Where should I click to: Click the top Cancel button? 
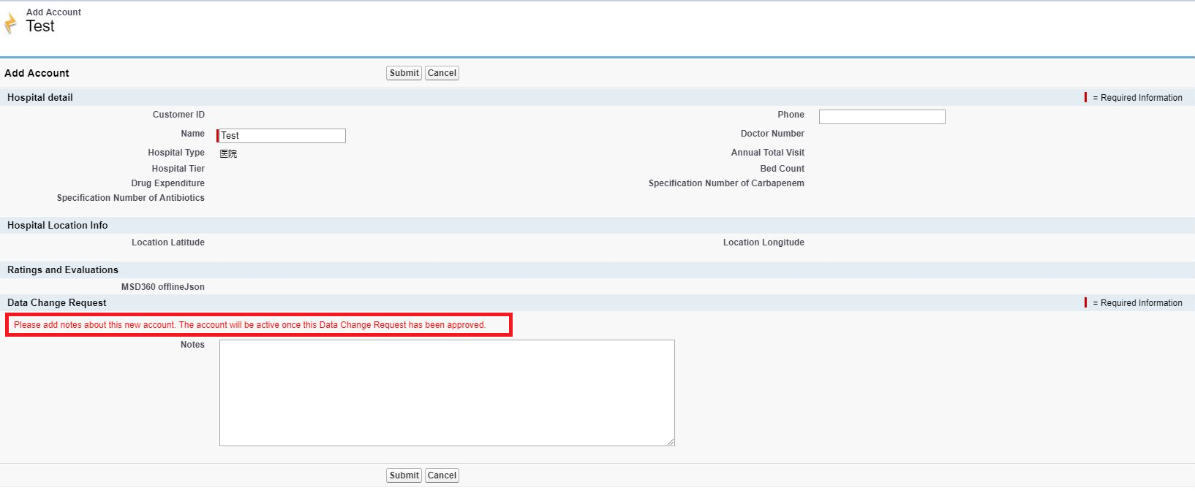pos(442,73)
